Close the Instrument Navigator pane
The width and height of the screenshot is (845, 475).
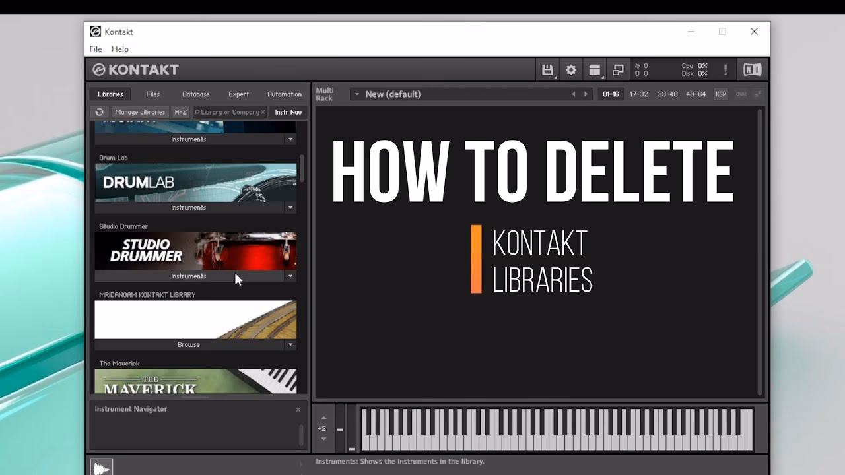(298, 410)
